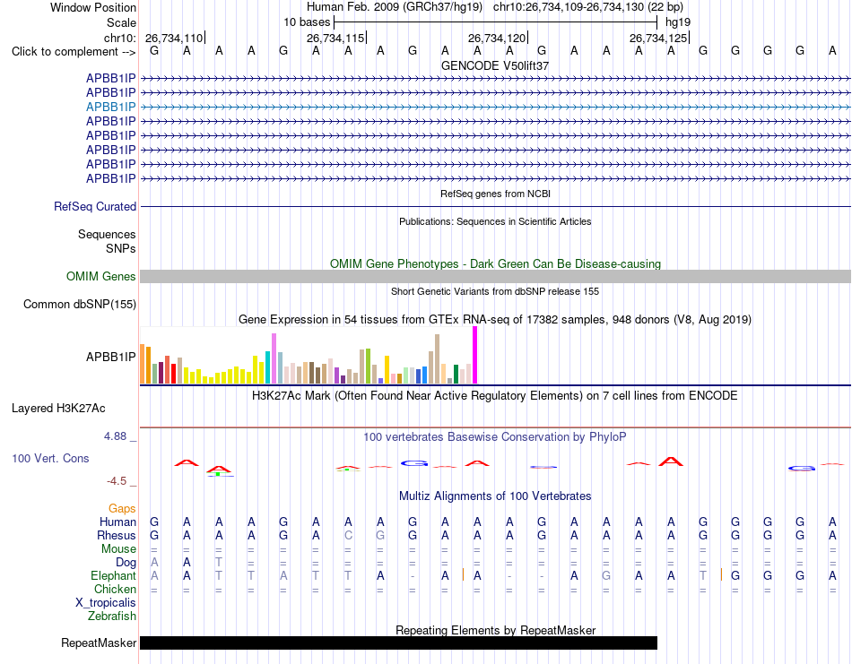Image resolution: width=852 pixels, height=664 pixels.
Task: Click the GTEx Gene Expression track title
Action: click(495, 319)
